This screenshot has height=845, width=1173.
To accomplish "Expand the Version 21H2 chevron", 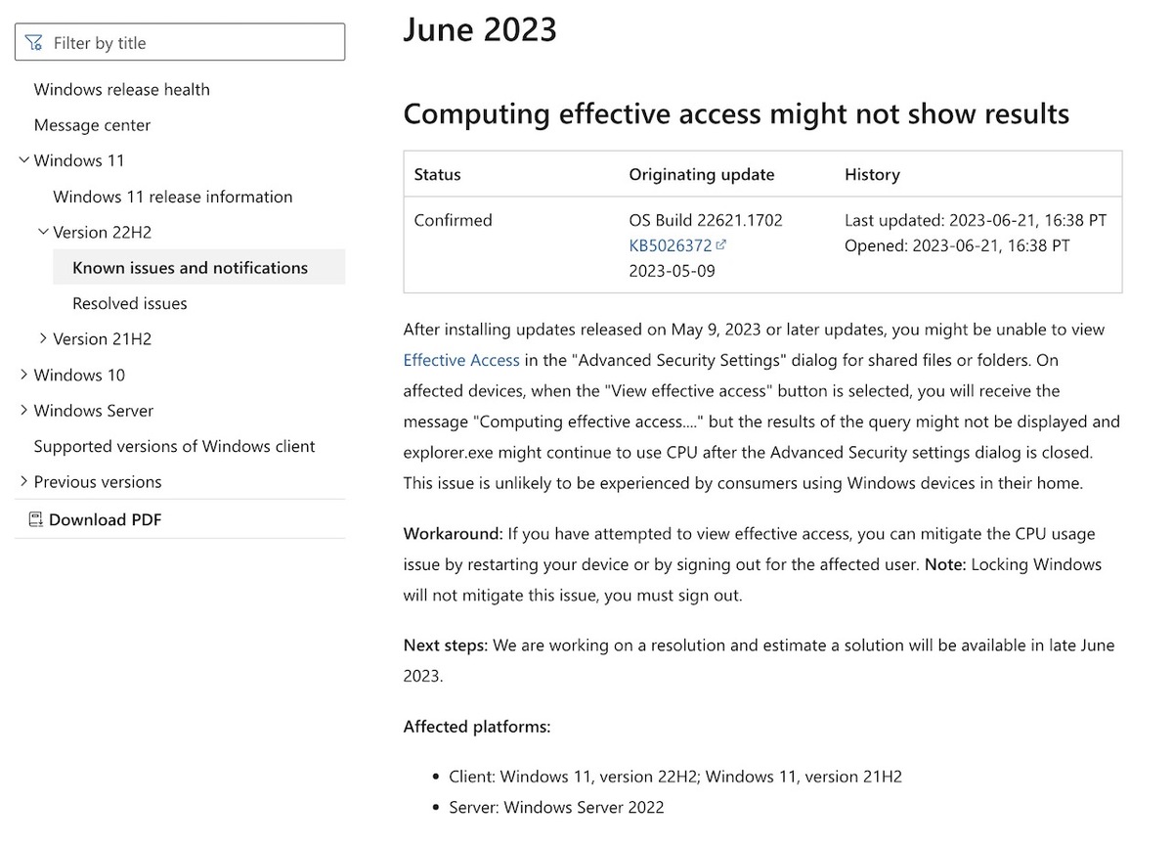I will pos(43,338).
